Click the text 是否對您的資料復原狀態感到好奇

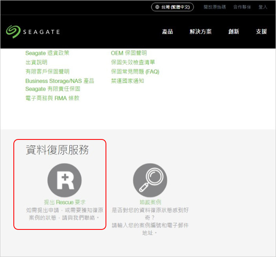point(150,214)
